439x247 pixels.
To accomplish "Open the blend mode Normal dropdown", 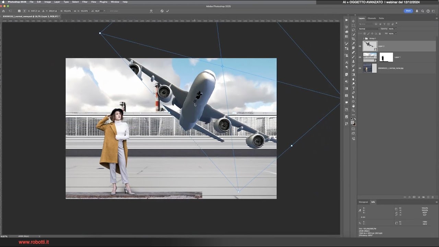I will coord(369,29).
